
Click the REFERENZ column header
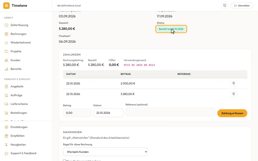pos(184,74)
